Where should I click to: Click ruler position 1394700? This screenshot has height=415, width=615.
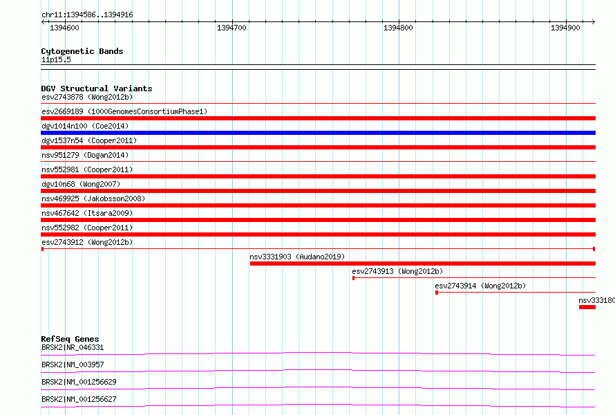pos(231,28)
